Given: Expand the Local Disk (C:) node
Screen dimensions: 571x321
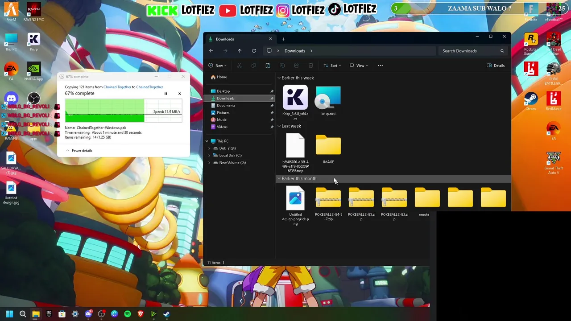Looking at the screenshot, I should 209,156.
